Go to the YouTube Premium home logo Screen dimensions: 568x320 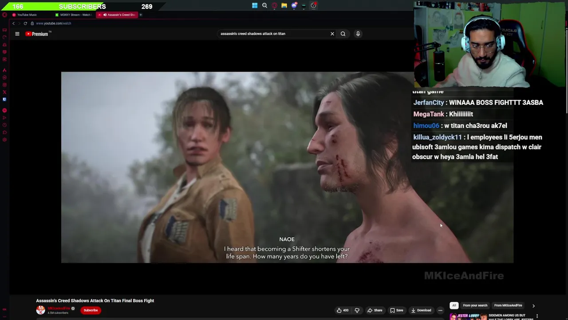[x=38, y=34]
